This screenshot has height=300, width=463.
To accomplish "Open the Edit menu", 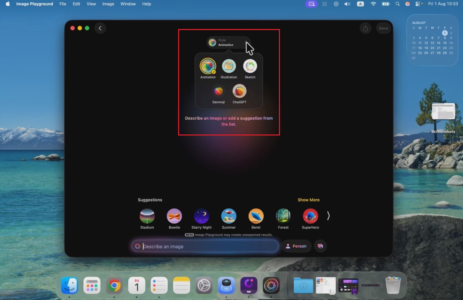I will pyautogui.click(x=76, y=4).
